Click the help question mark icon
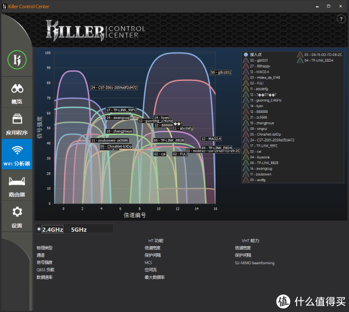The width and height of the screenshot is (349, 312). pyautogui.click(x=341, y=19)
